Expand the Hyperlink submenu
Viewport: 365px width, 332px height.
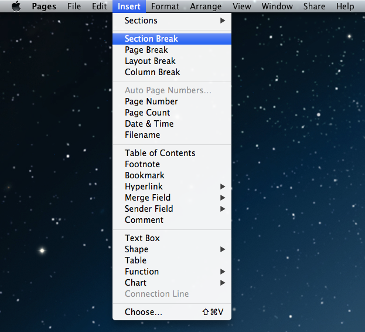(172, 187)
